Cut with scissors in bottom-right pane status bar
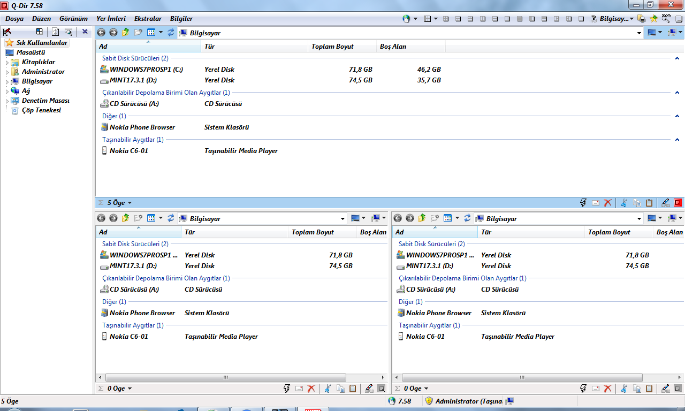 [x=624, y=389]
